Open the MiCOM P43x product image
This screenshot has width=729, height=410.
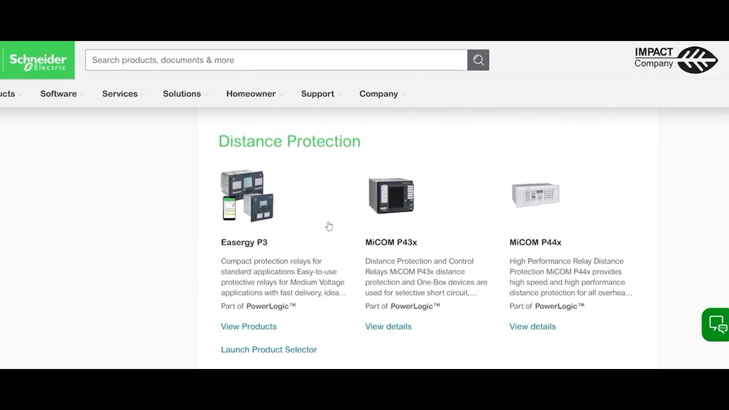[391, 195]
